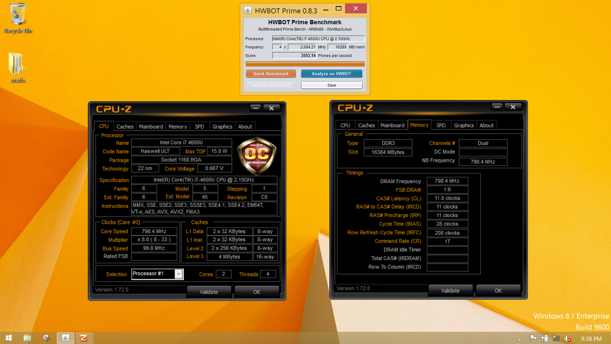Click OK in left CPU-Z window
This screenshot has height=344, width=611.
coord(257,292)
